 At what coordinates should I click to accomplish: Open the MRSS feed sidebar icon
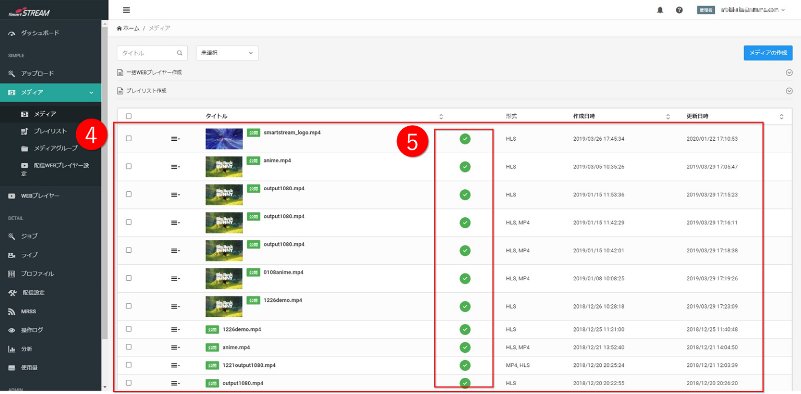click(x=11, y=312)
